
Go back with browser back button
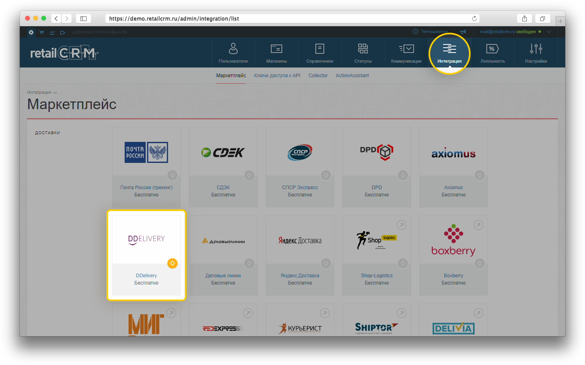(56, 19)
